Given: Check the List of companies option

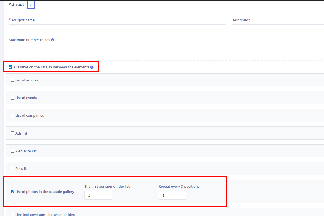Looking at the screenshot, I should click(13, 116).
